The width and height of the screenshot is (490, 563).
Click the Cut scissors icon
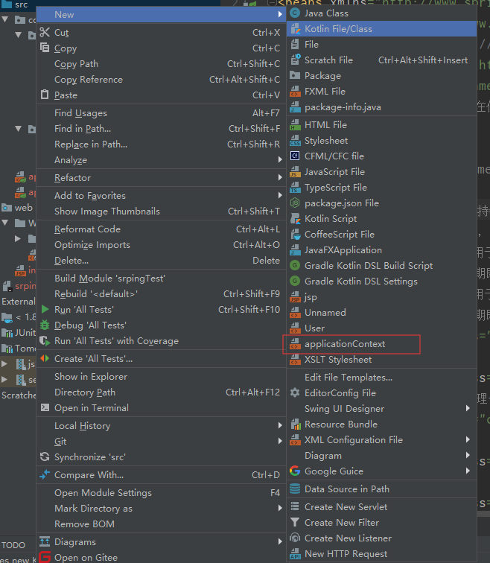(x=45, y=32)
